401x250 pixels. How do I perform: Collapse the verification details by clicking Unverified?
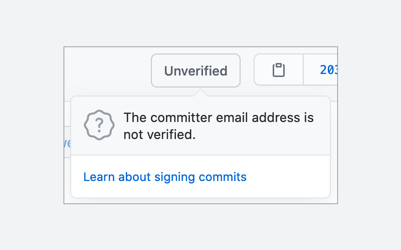[195, 70]
